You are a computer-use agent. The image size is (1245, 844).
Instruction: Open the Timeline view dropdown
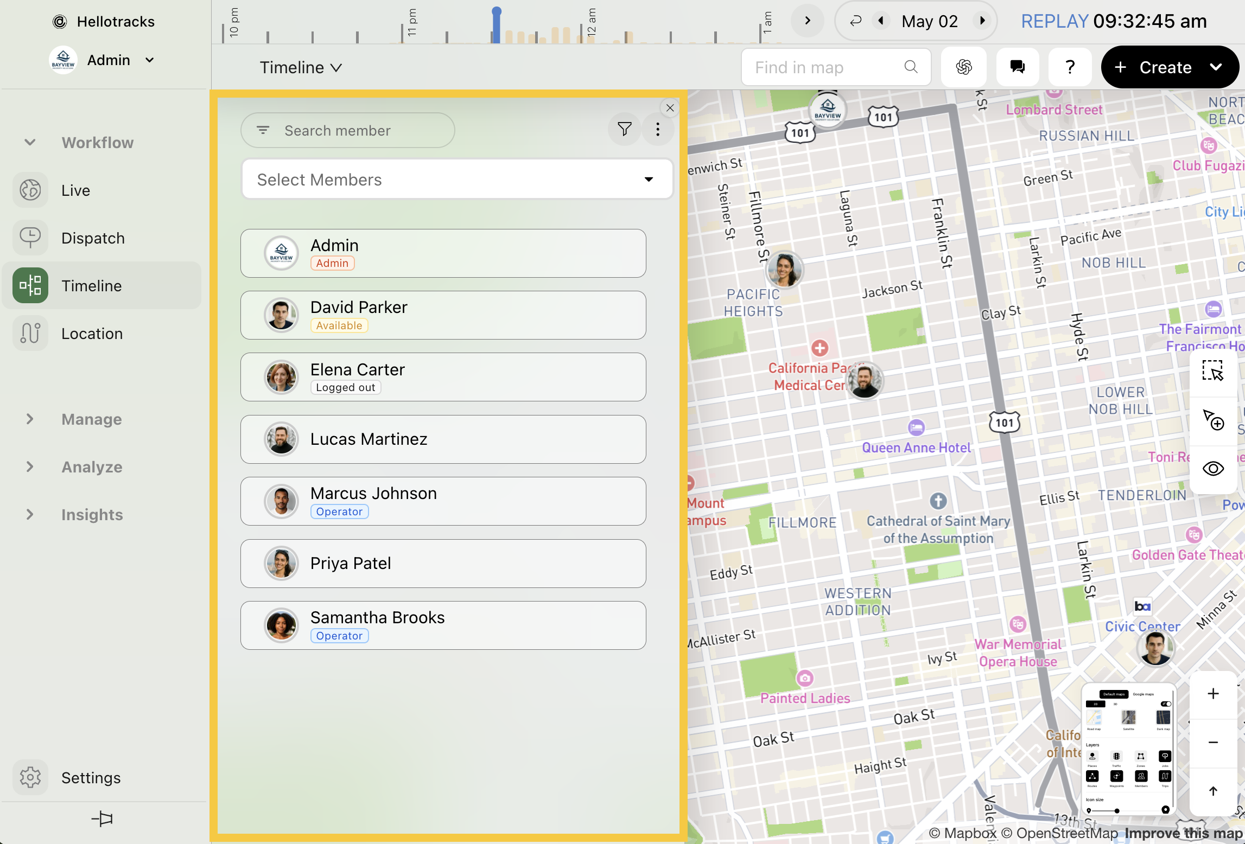(301, 68)
